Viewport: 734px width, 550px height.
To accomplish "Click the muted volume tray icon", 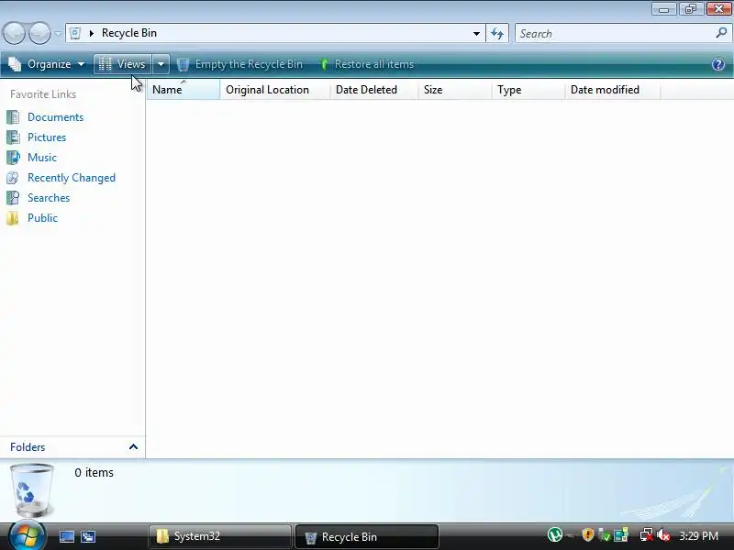I will click(x=663, y=534).
